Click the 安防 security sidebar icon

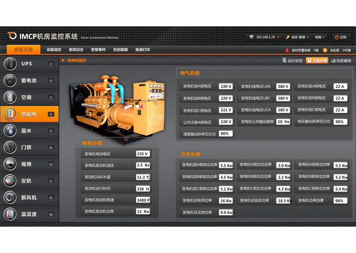coord(11,181)
